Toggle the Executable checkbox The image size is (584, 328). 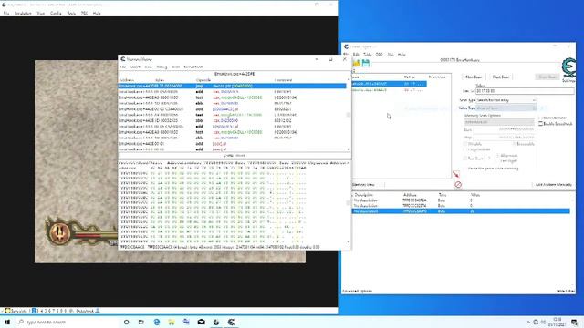click(514, 144)
